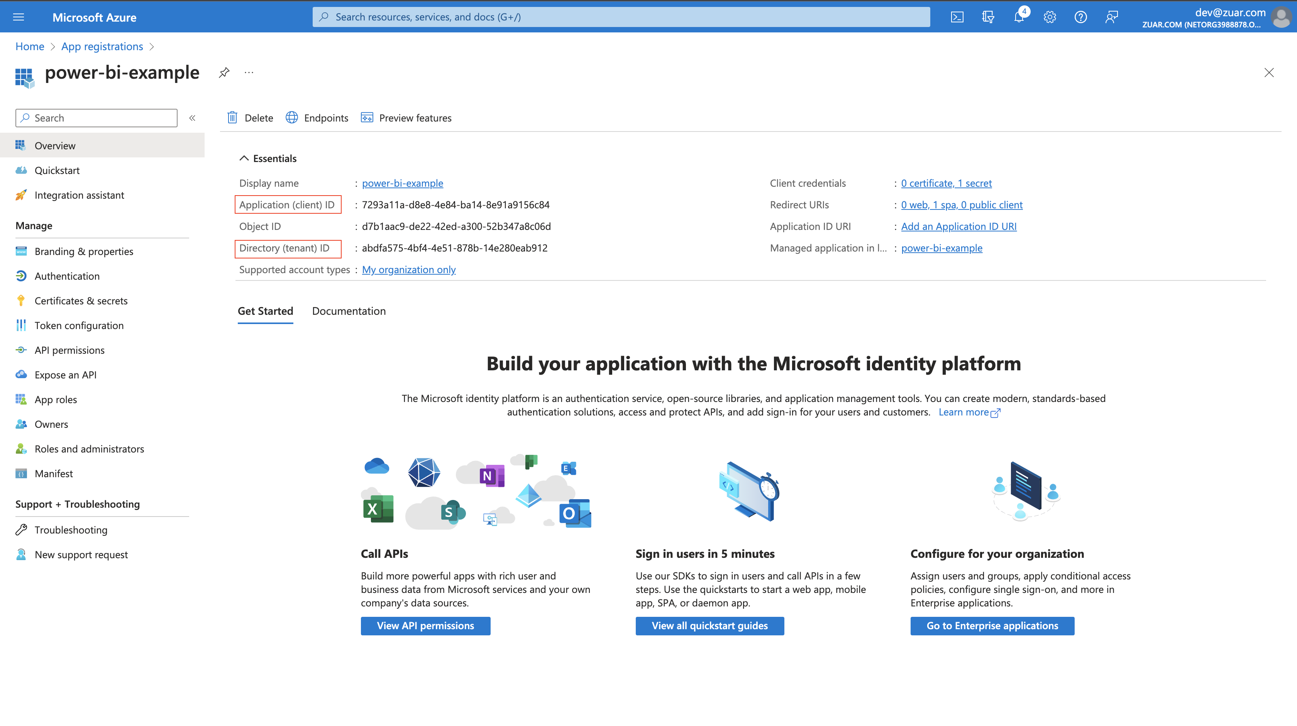
Task: Open the Redirect URIs link
Action: coord(962,205)
